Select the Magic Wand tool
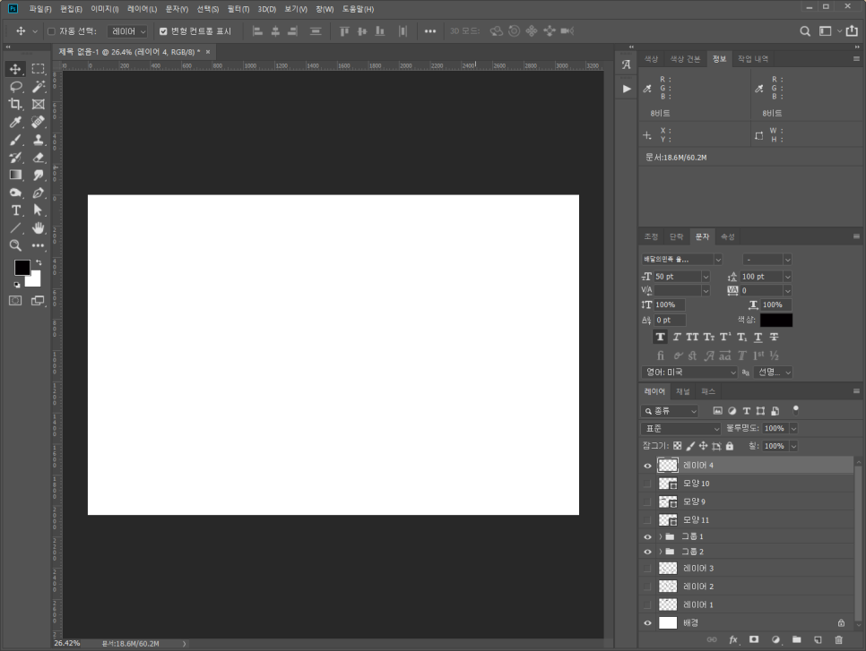Image resolution: width=866 pixels, height=651 pixels. click(x=39, y=87)
